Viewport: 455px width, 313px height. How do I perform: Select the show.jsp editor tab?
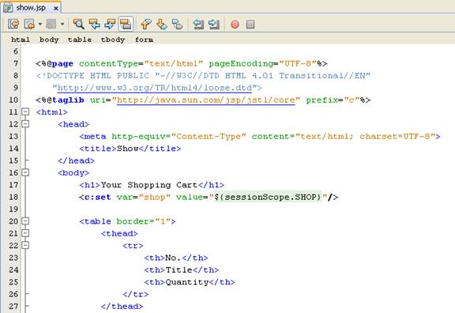[31, 8]
